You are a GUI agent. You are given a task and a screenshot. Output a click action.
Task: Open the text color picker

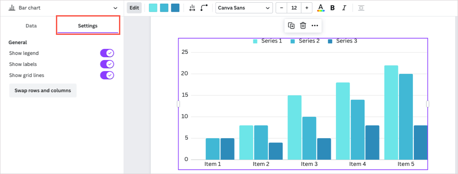[x=321, y=8]
